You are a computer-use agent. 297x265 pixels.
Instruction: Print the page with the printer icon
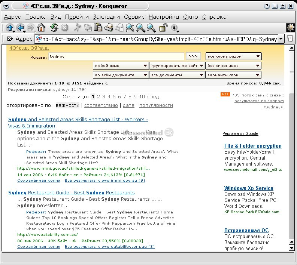109,28
